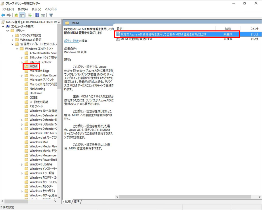
Task: Click the settings list scroll left arrow
Action: coord(117,197)
